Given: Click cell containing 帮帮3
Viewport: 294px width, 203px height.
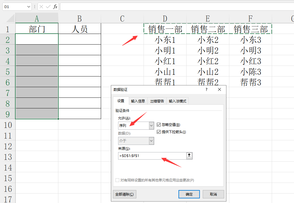Looking at the screenshot, I should click(250, 82).
